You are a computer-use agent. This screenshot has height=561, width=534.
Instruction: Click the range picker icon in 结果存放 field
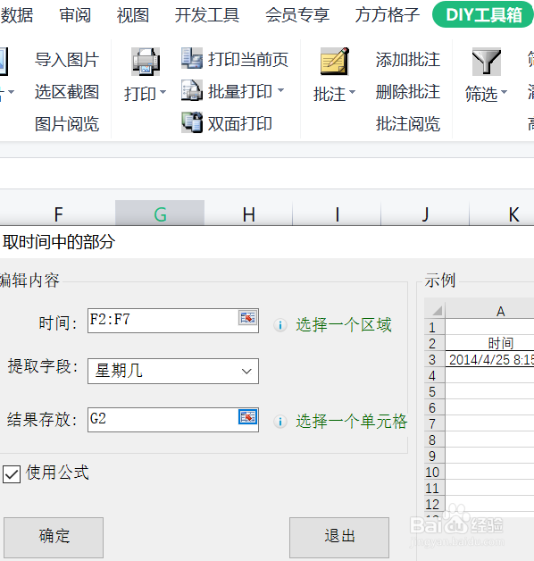point(248,417)
